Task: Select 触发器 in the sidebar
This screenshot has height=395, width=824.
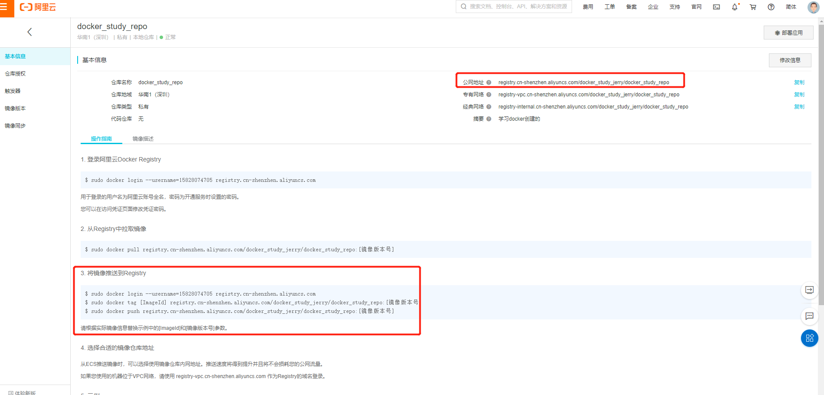Action: coord(35,91)
